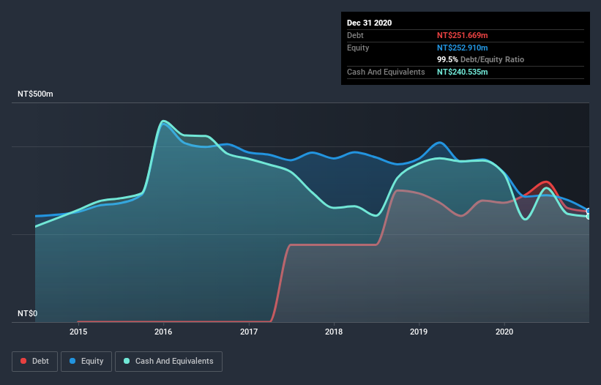Click the 2019 x-axis label
The width and height of the screenshot is (601, 385).
pyautogui.click(x=419, y=332)
